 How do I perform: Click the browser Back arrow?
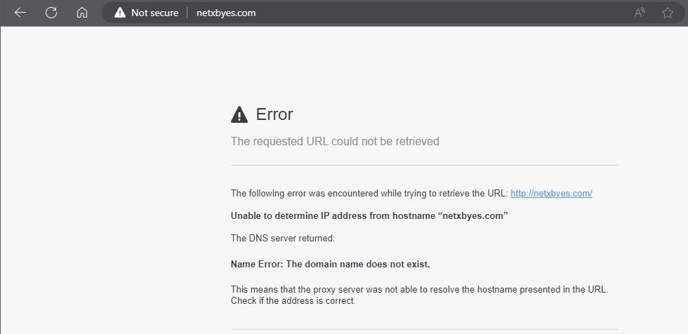pos(20,13)
